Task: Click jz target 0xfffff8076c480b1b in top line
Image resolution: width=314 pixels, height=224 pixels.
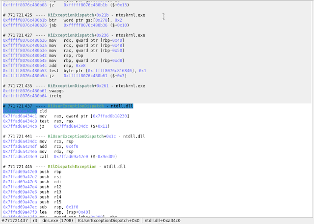Action: [85, 5]
